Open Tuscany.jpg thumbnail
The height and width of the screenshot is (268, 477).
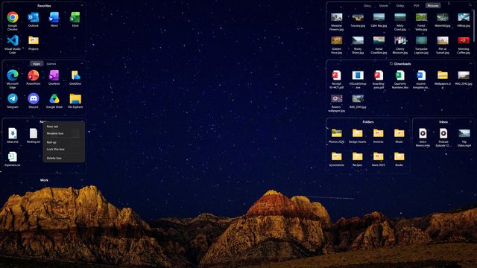coord(358,17)
